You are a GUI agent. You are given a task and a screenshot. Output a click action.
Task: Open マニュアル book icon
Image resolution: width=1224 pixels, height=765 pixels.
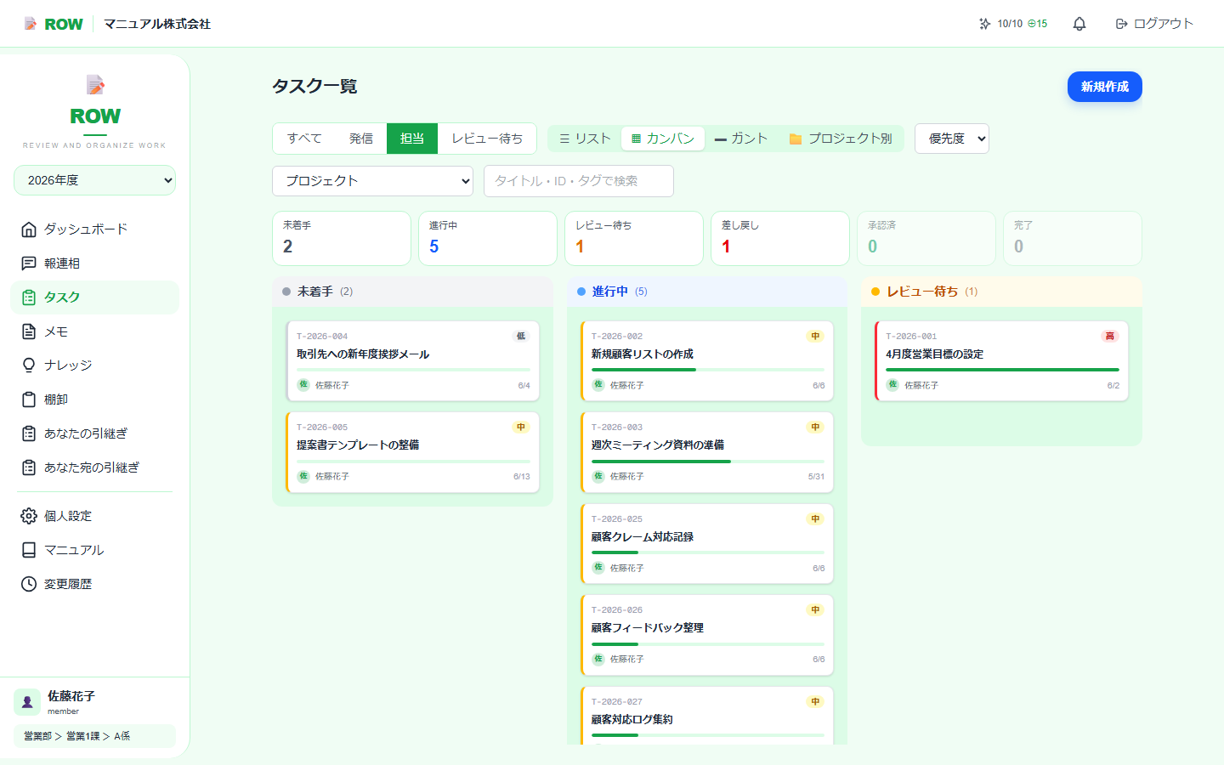point(29,550)
